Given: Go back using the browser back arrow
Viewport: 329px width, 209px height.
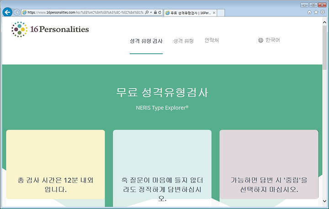Looking at the screenshot, I should click(8, 12).
